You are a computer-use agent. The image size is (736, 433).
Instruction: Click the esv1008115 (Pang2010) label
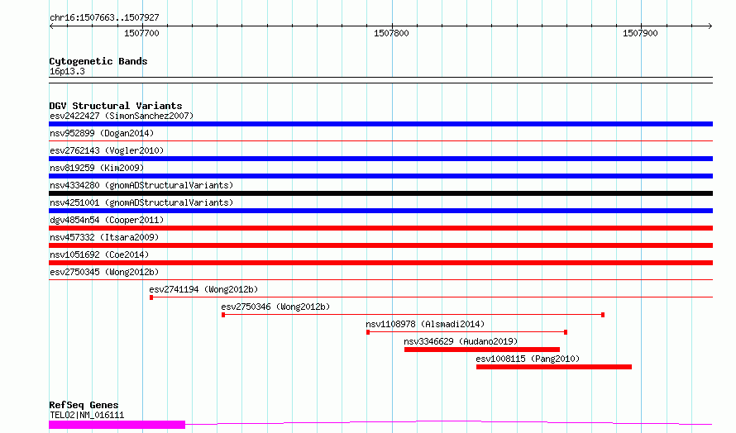click(528, 359)
